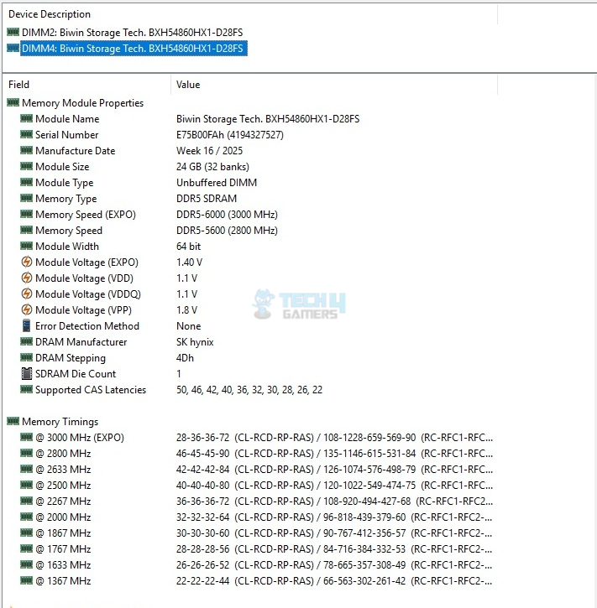The width and height of the screenshot is (597, 608).
Task: Click the serial number value E75B00FAh
Action: 230,135
